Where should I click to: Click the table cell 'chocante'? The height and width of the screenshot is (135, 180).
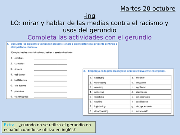pyautogui.click(x=153, y=82)
